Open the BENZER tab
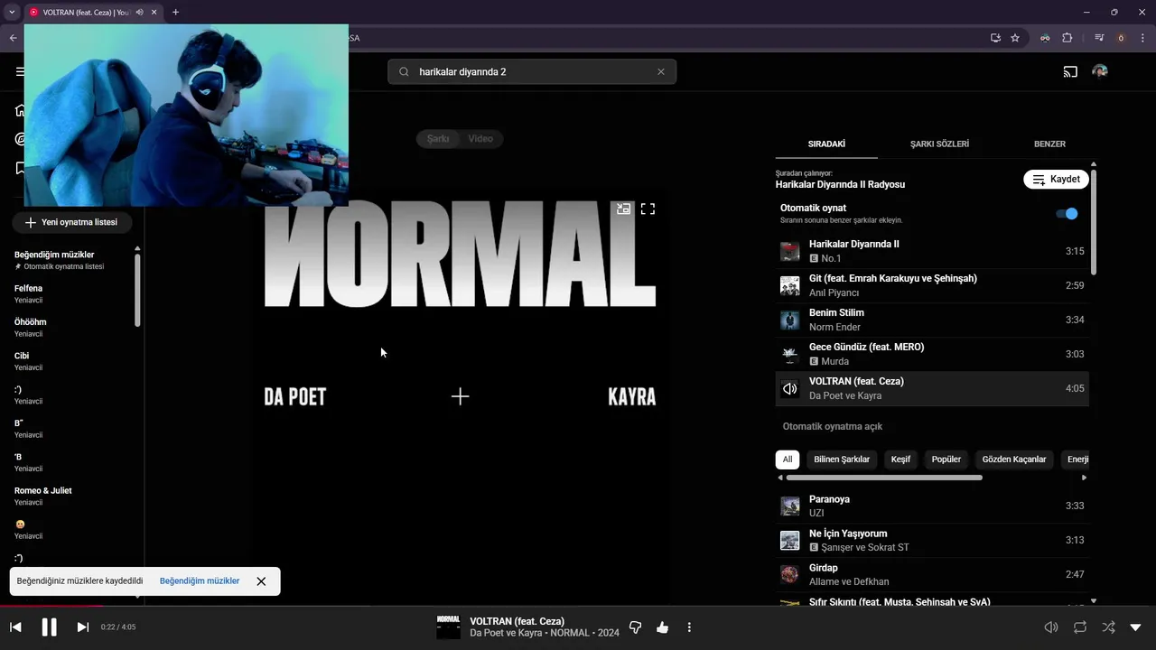Screen dimensions: 1156x650 point(1049,144)
